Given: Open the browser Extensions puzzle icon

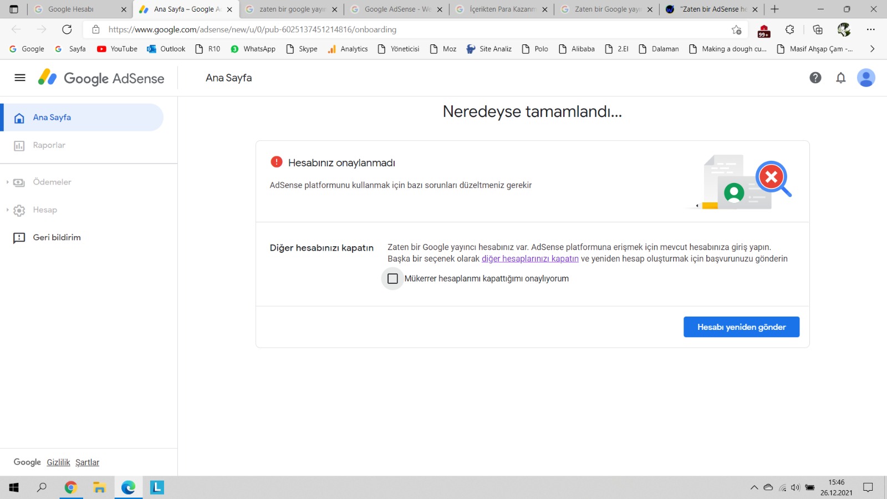Looking at the screenshot, I should 790,29.
